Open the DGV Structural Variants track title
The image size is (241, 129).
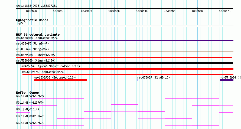coord(38,35)
